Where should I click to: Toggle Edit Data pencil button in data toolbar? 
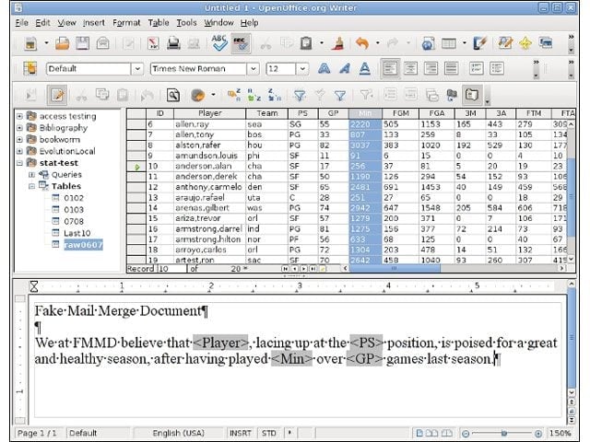(x=57, y=95)
